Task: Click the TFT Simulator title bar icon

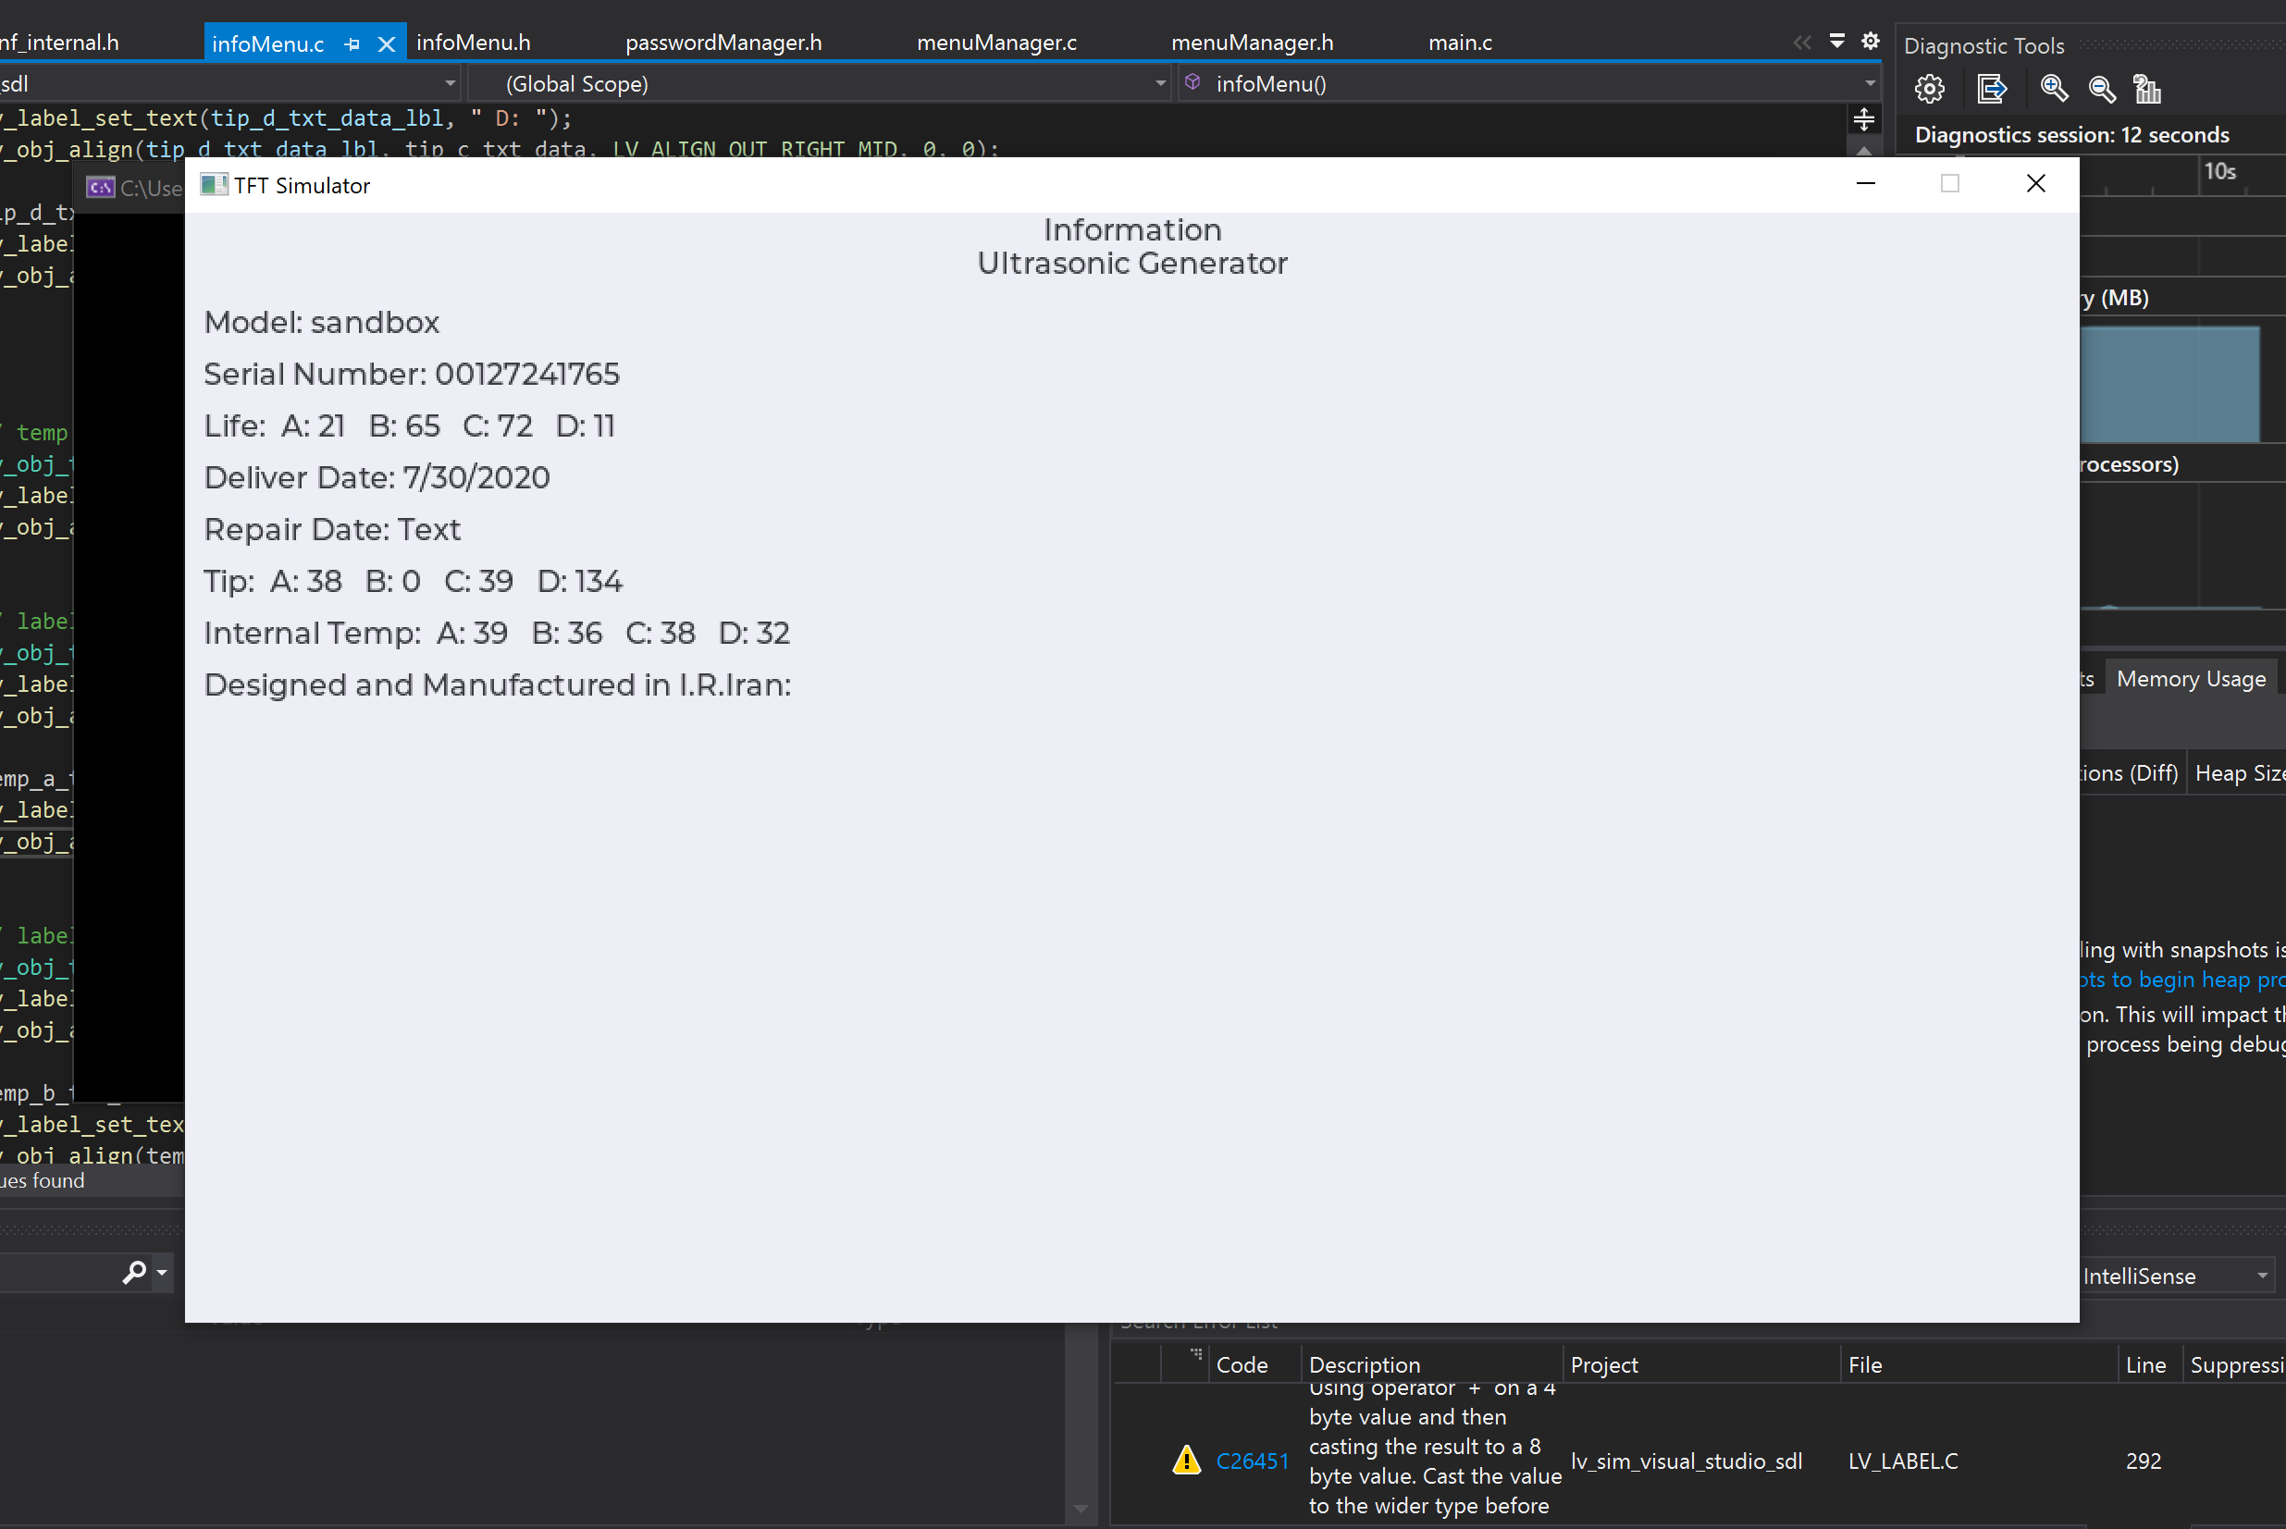Action: tap(214, 183)
